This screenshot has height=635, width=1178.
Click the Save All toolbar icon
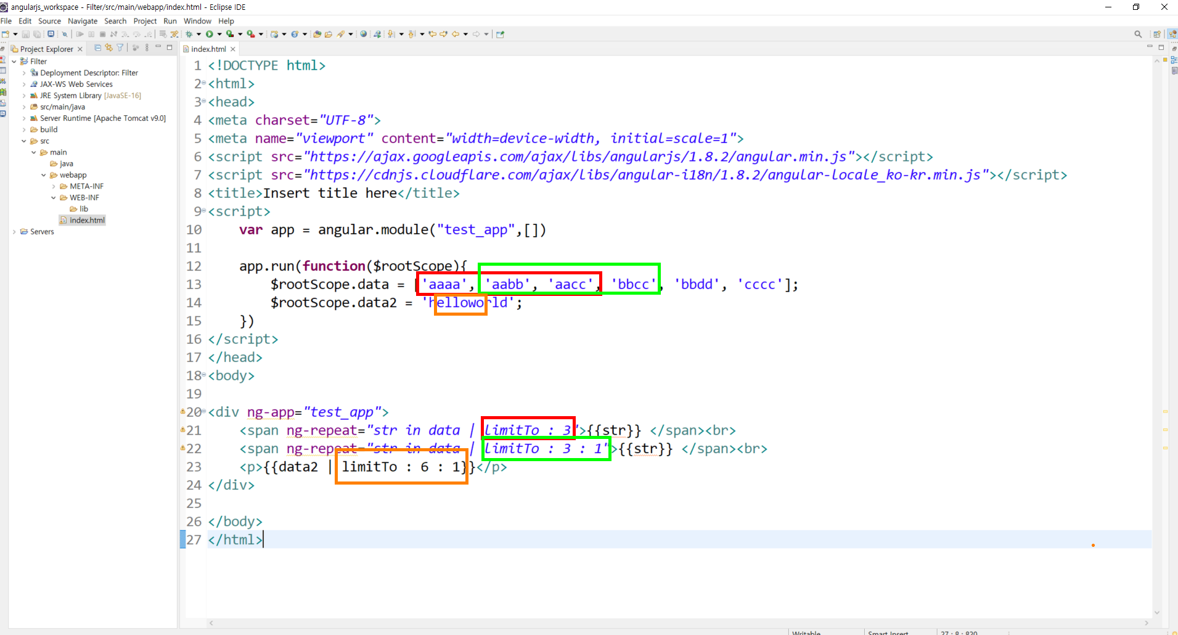pyautogui.click(x=37, y=35)
